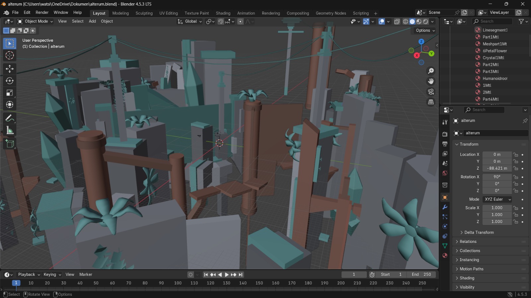Screen dimensions: 531x298
Task: Open the Material properties tab
Action: click(x=445, y=256)
